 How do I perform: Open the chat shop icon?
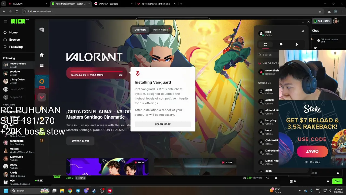click(291, 181)
